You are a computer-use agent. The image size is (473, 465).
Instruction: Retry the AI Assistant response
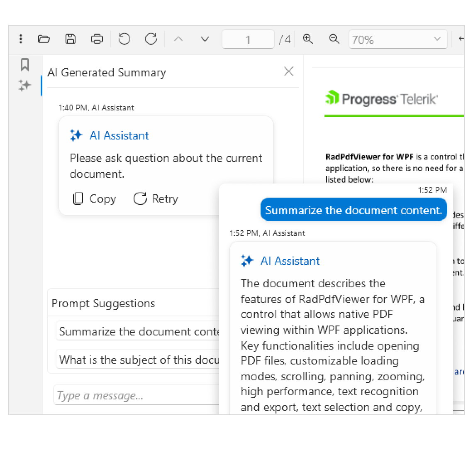(156, 199)
